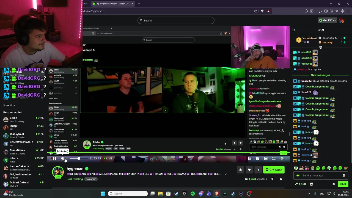Show hidden system tray icons

pos(309,194)
